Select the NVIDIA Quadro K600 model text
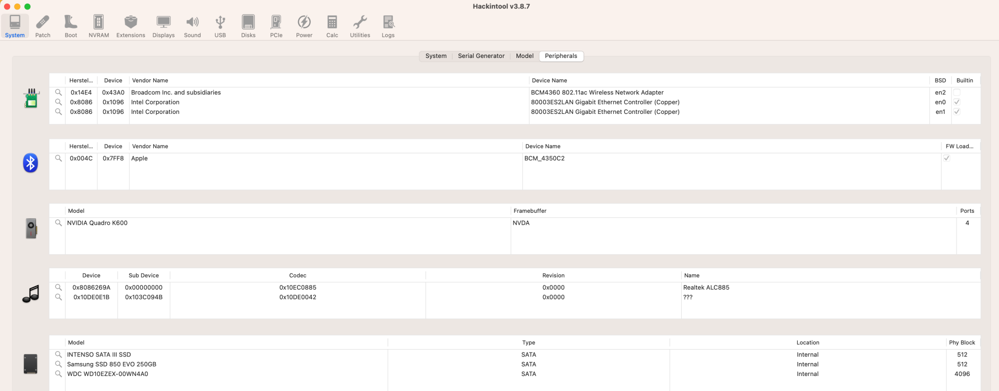Image resolution: width=999 pixels, height=391 pixels. [x=97, y=223]
